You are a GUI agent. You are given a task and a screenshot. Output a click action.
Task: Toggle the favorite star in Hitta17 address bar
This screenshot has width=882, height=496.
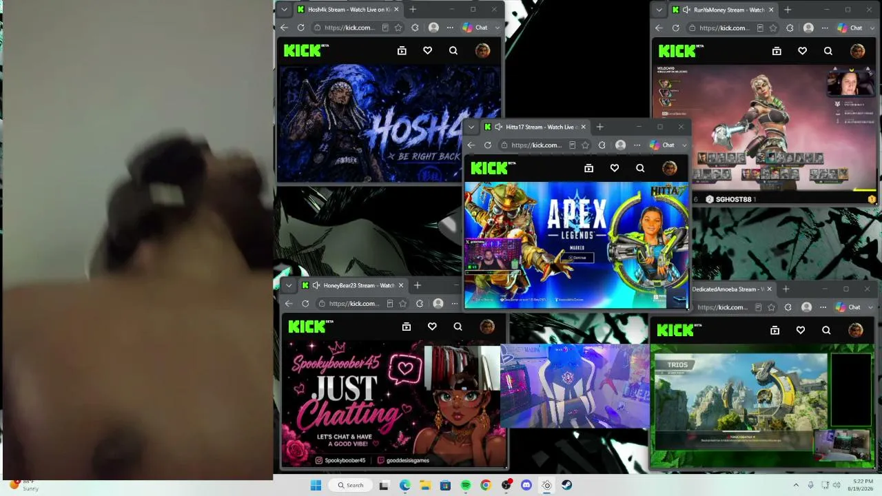pyautogui.click(x=585, y=145)
